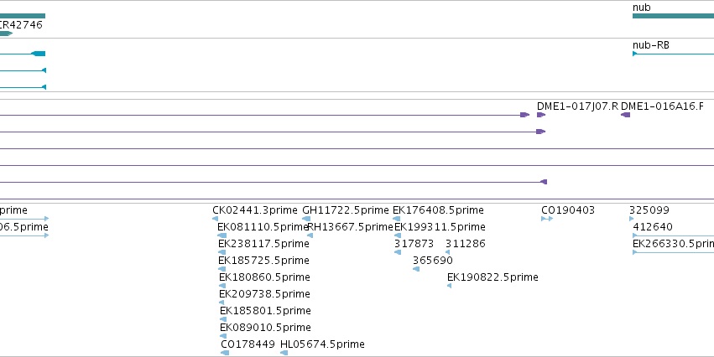The image size is (714, 357).
Task: Click the 311286 feature label
Action: pyautogui.click(x=466, y=244)
